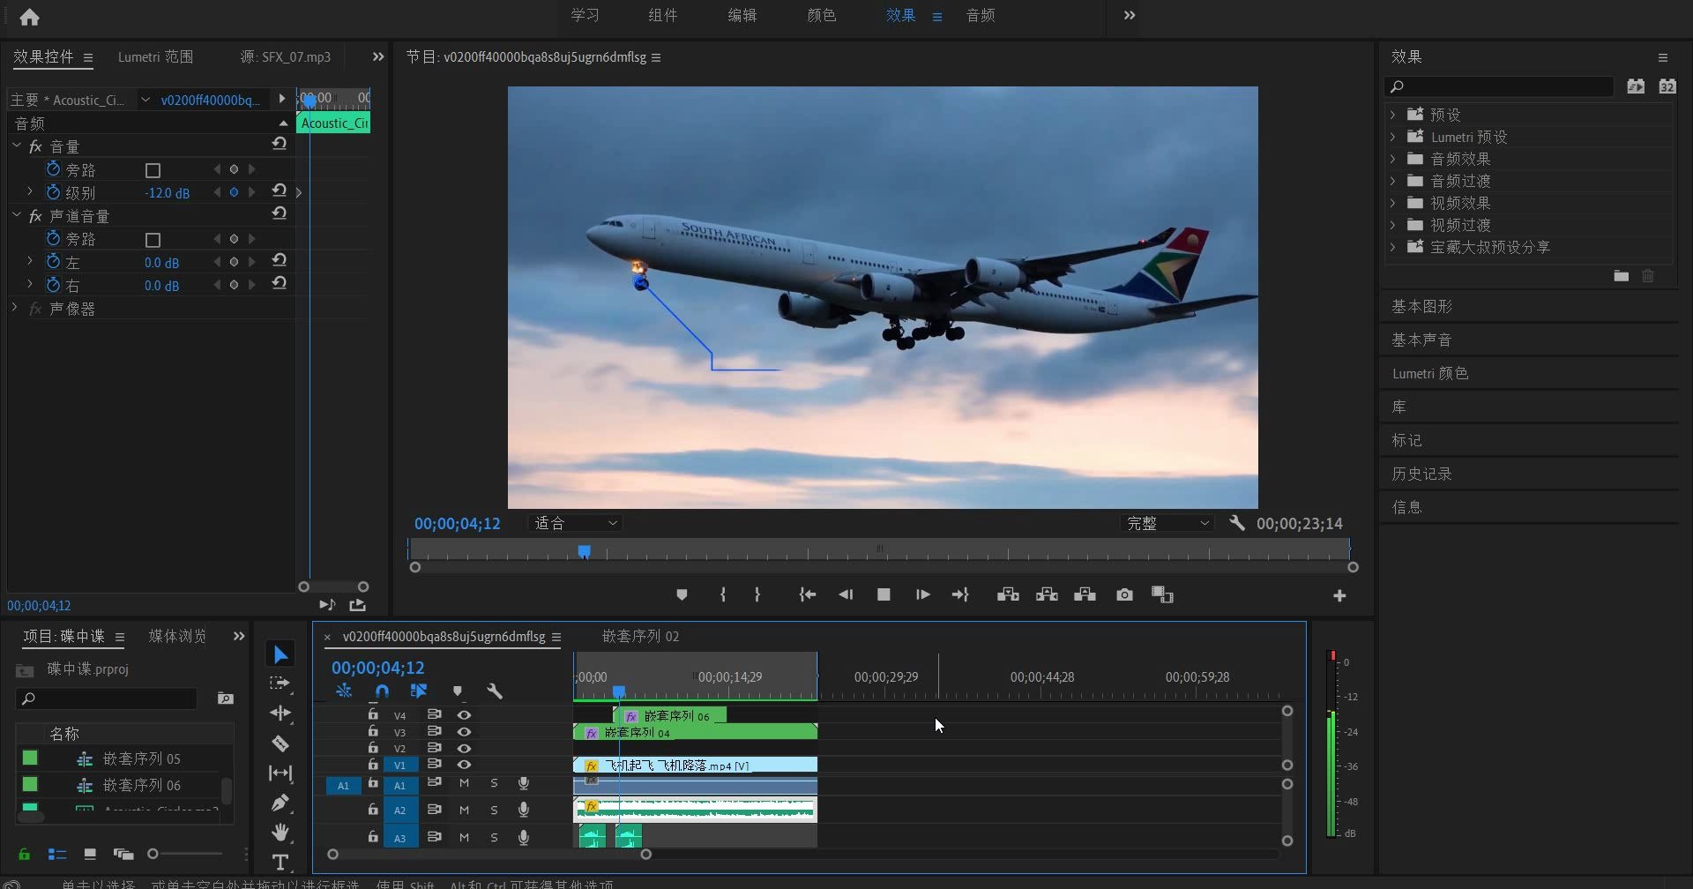Toggle linked selection in timeline
Screen dimensions: 1693x889
point(419,691)
